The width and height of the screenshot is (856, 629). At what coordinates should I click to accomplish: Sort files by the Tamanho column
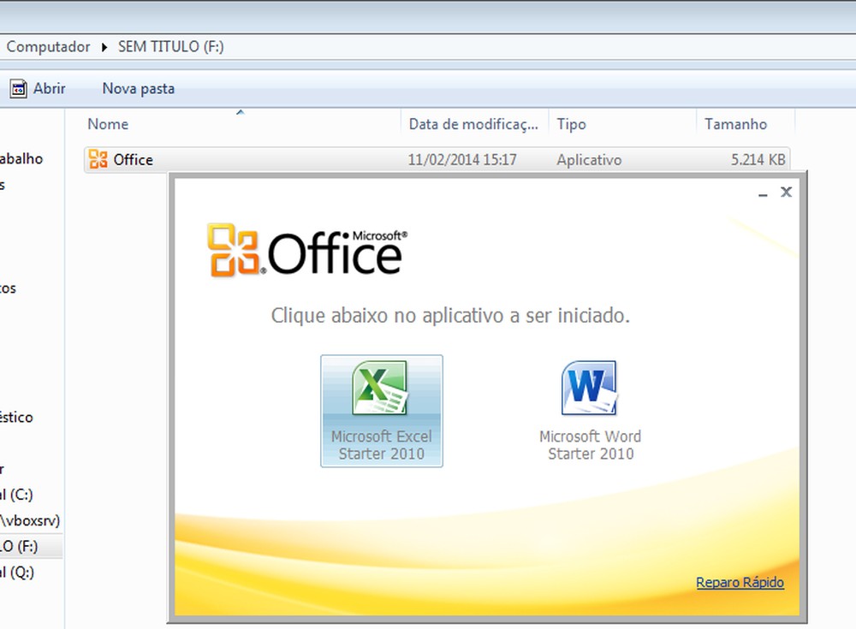(x=734, y=123)
